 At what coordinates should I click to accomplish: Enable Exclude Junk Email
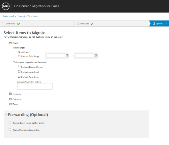(x=19, y=72)
